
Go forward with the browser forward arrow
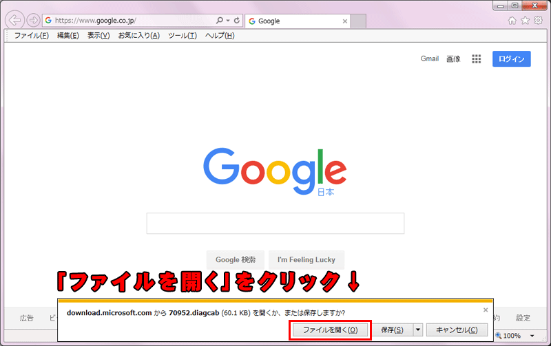click(33, 21)
